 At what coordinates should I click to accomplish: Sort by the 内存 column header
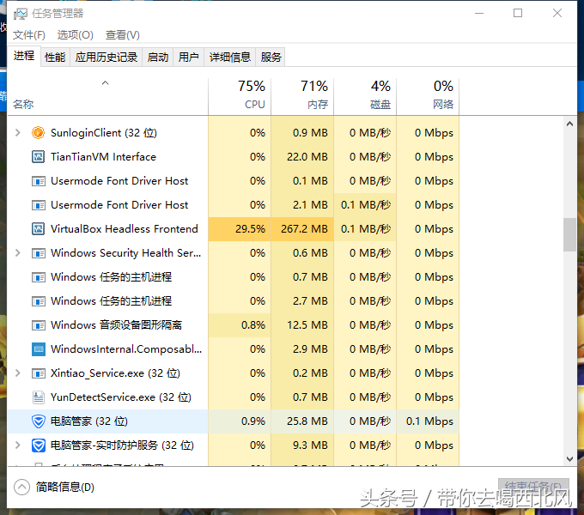pyautogui.click(x=302, y=96)
